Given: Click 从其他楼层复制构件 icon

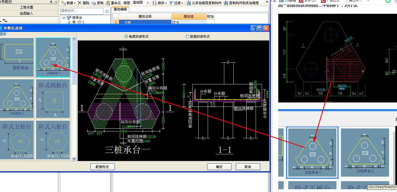Looking at the screenshot, I should pyautogui.click(x=189, y=3).
